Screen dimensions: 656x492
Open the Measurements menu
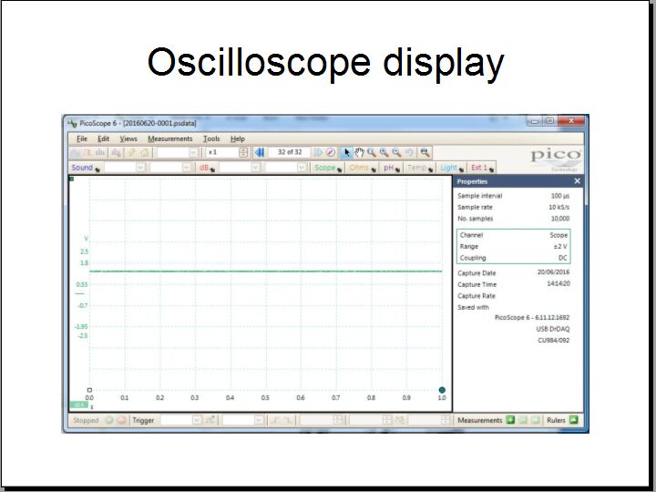(169, 138)
